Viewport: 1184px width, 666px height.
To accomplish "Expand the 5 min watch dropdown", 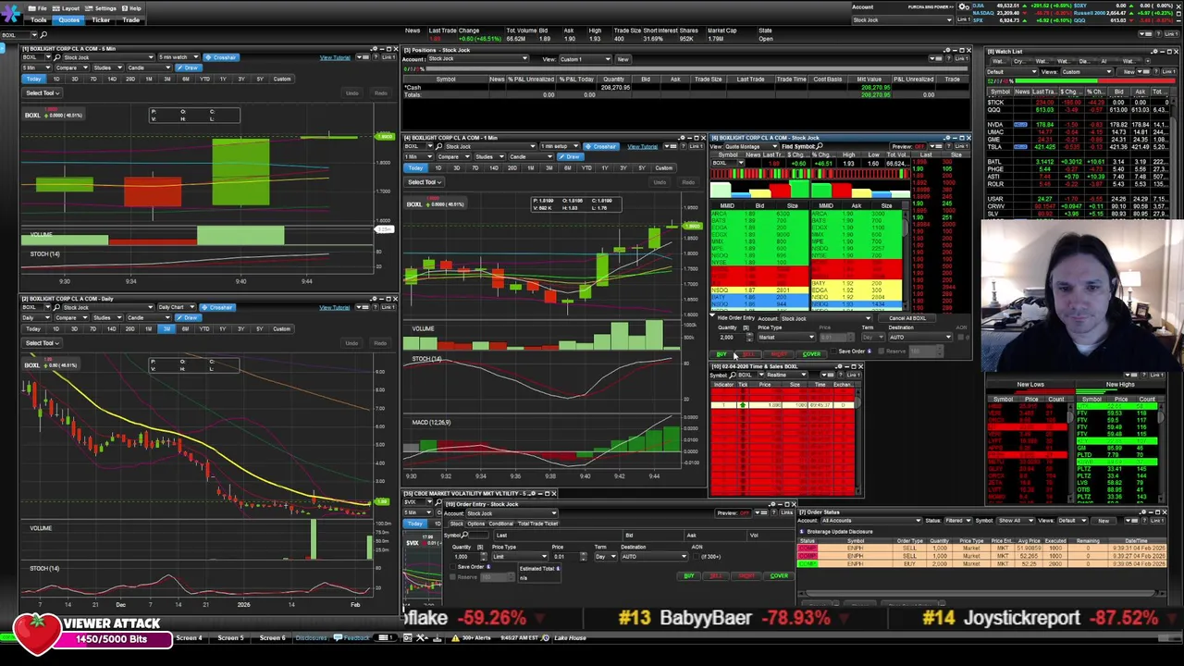I will pyautogui.click(x=178, y=57).
